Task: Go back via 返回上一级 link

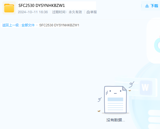Action: pyautogui.click(x=10, y=25)
